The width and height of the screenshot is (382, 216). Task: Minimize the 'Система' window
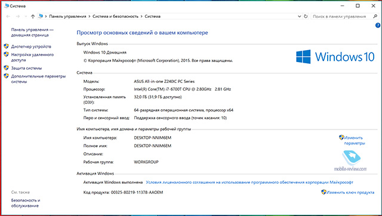342,6
